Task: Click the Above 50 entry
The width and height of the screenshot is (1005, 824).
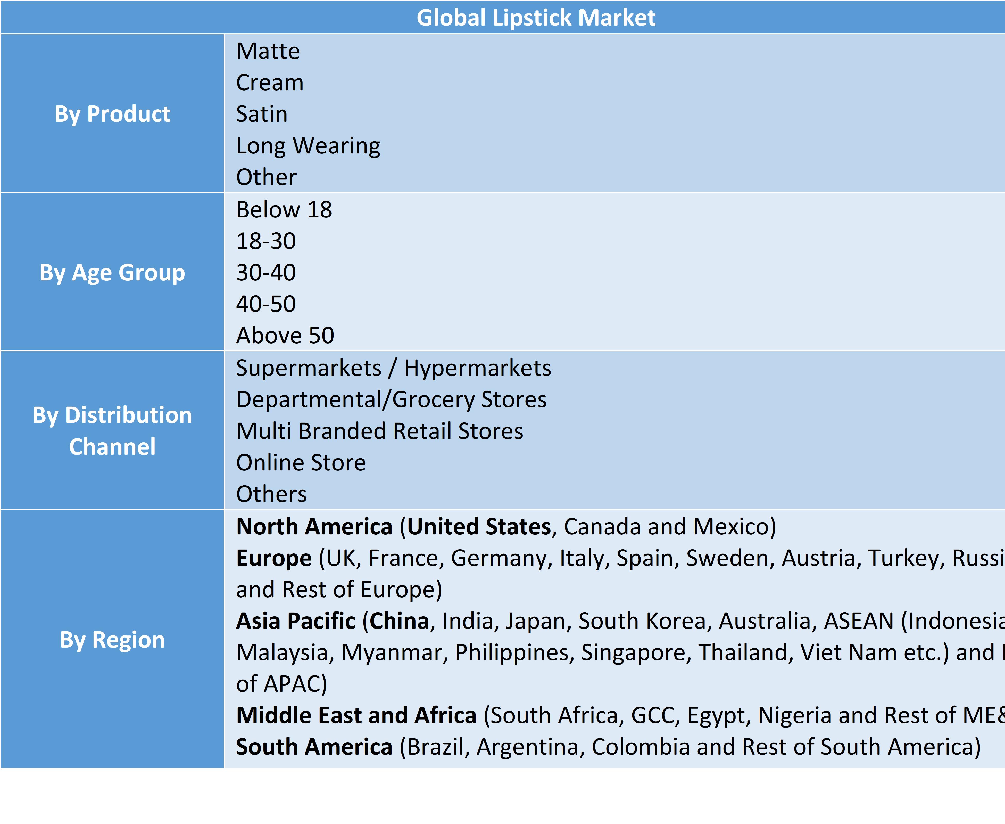Action: [285, 336]
